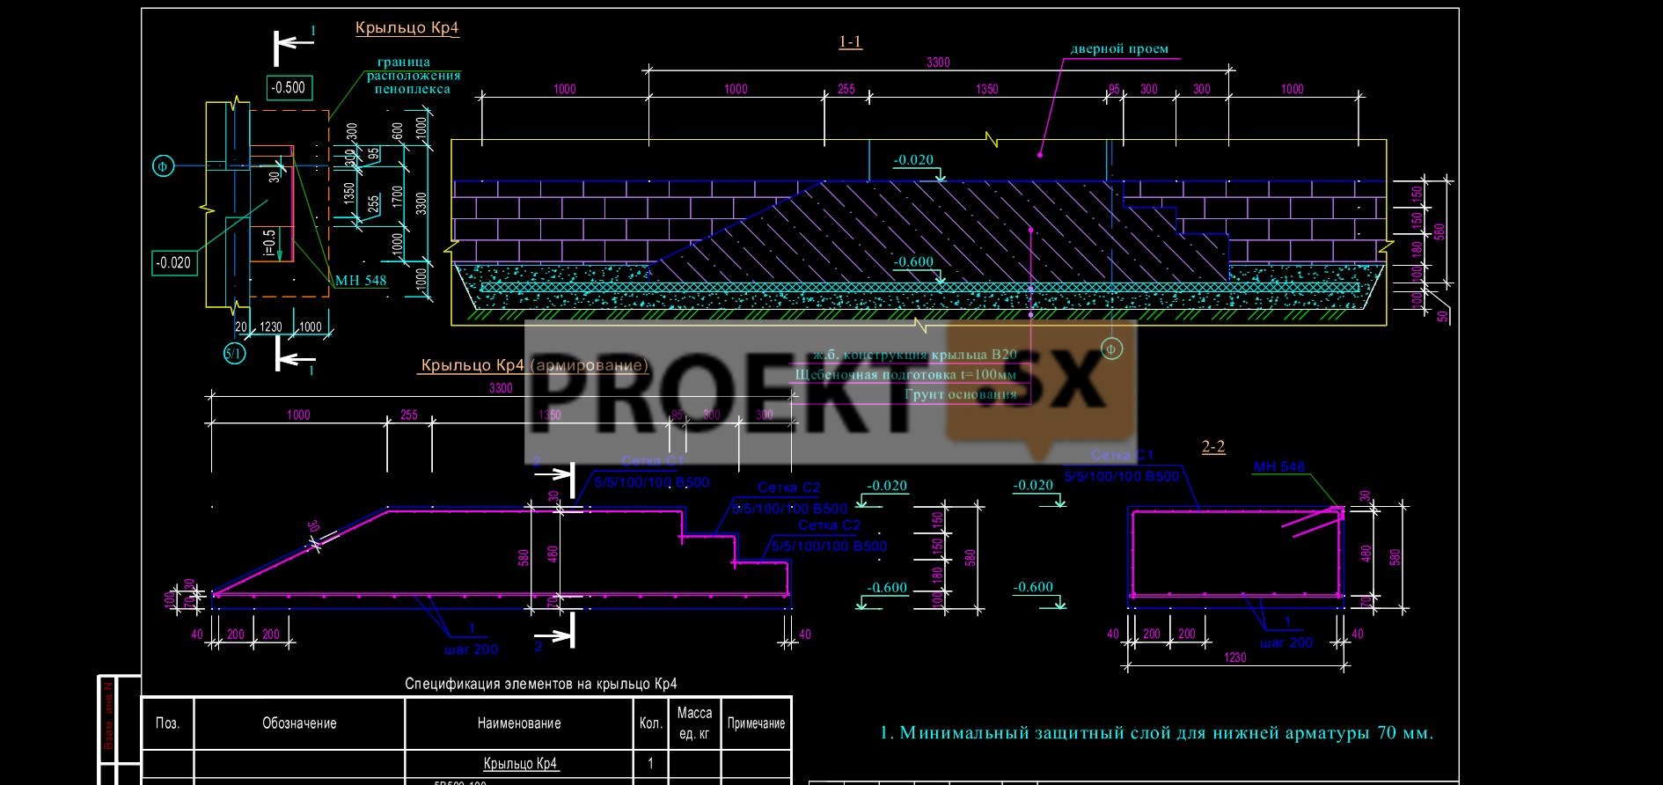Screen dimensions: 1663x785
Task: Click the boxed '-0.500' elevation mark
Action: click(x=289, y=87)
